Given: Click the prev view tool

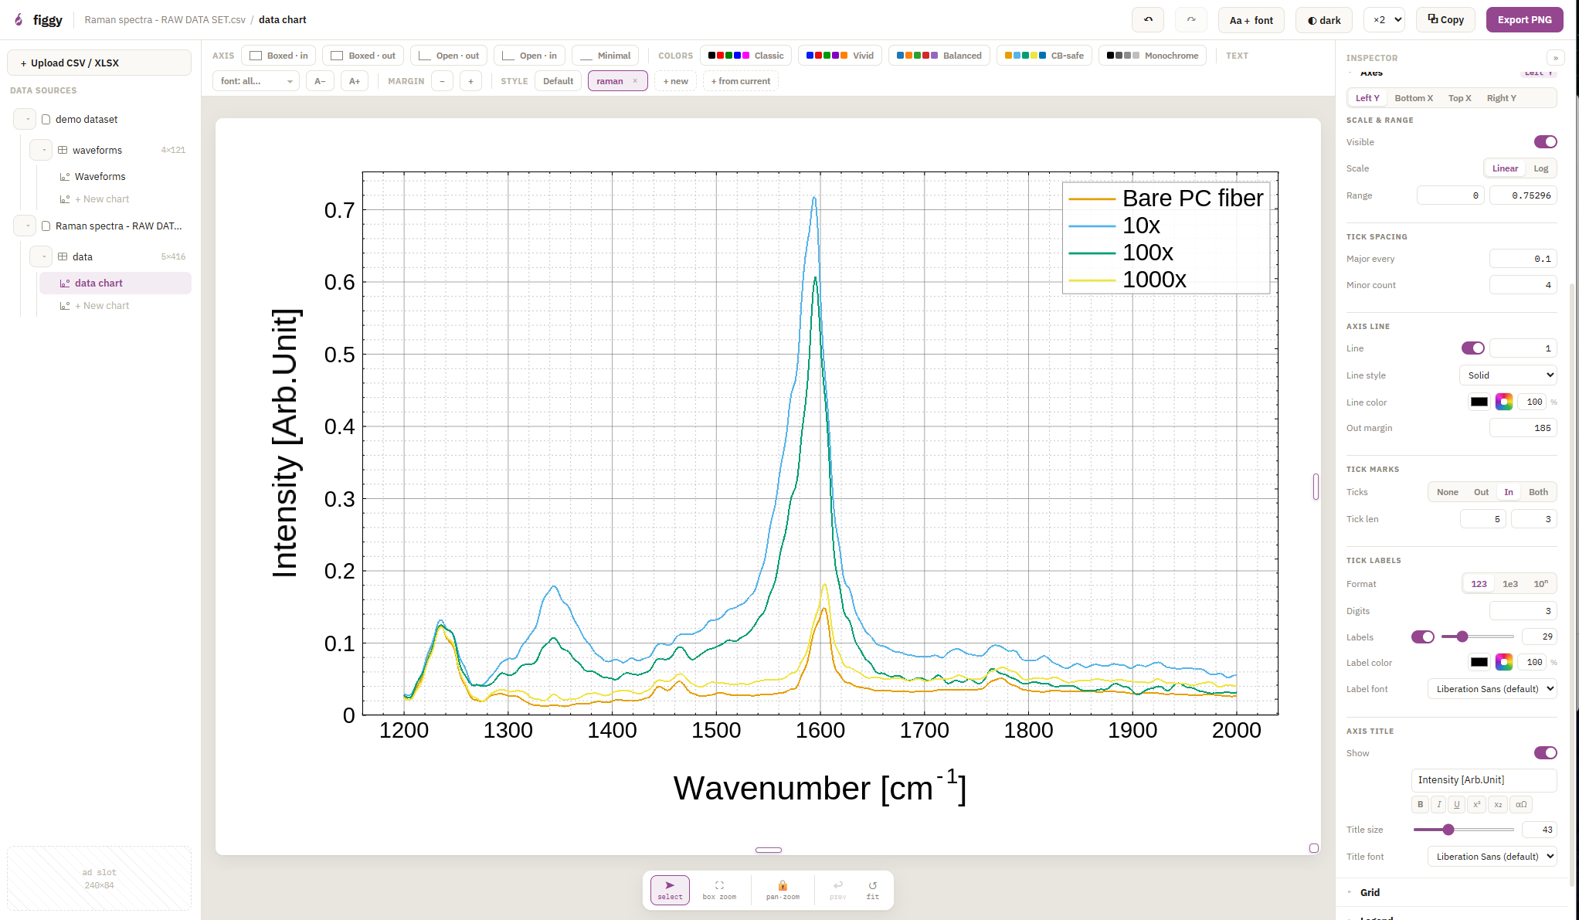Looking at the screenshot, I should pos(838,890).
